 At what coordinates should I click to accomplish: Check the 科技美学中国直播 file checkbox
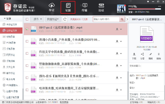coord(27,54)
